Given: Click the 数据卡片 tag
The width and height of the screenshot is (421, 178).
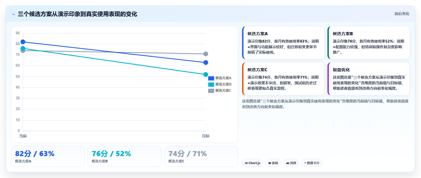Looking at the screenshot, I should click(x=312, y=163).
